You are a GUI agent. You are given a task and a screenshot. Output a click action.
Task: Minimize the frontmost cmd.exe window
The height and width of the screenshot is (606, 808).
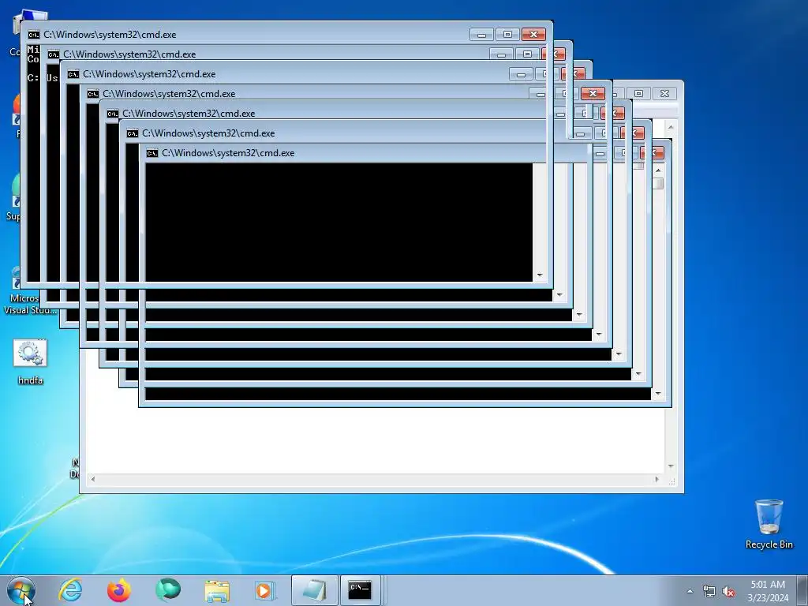click(x=481, y=35)
